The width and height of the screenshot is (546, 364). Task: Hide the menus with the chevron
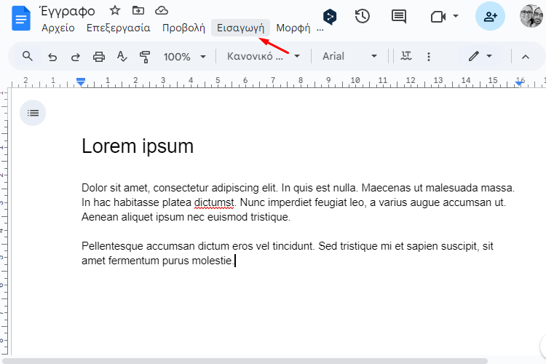point(526,57)
